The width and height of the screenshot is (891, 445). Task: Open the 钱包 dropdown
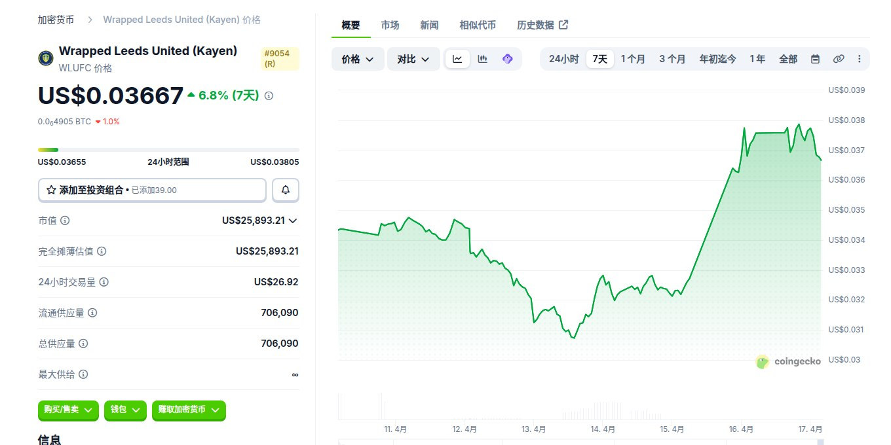tap(125, 410)
